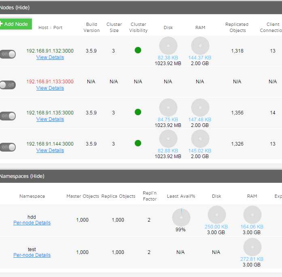Click the RAM usage pie for node 192.168.91.135

[x=200, y=108]
